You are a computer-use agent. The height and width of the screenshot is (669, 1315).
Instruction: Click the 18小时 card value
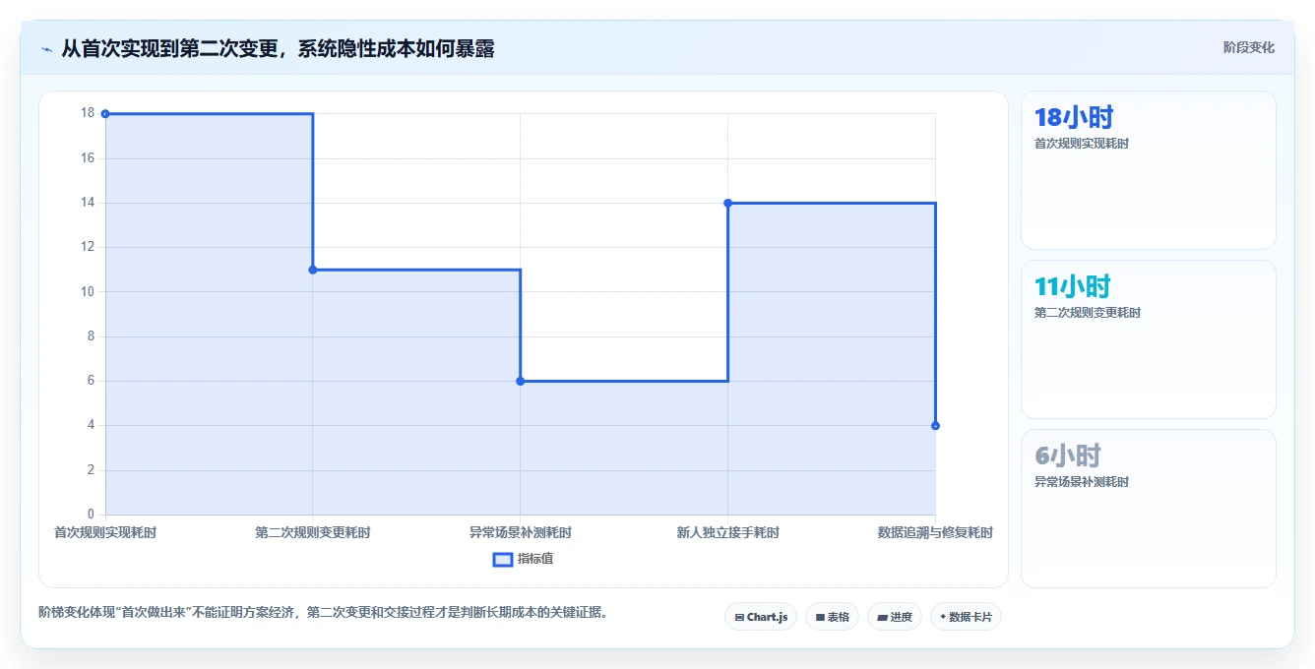1074,117
